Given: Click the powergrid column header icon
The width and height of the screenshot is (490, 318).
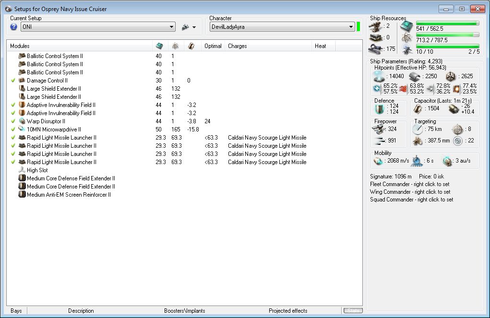Looking at the screenshot, I should click(x=175, y=46).
